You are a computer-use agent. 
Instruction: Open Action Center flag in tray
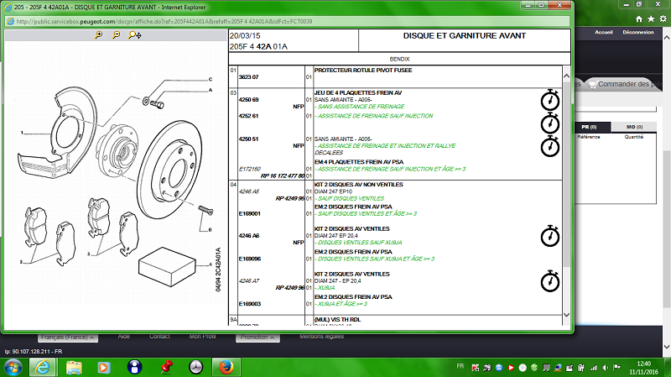(x=616, y=368)
